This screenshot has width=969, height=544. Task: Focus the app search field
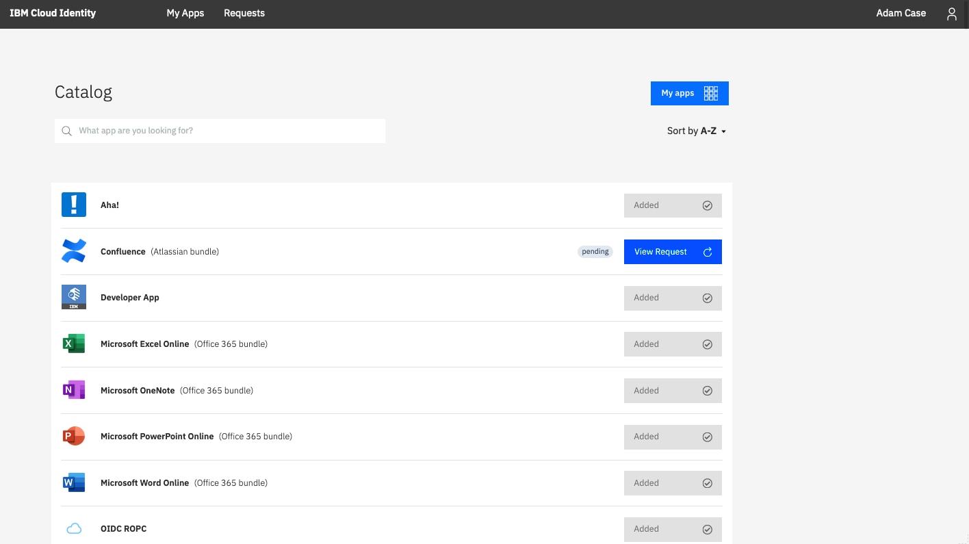[220, 131]
